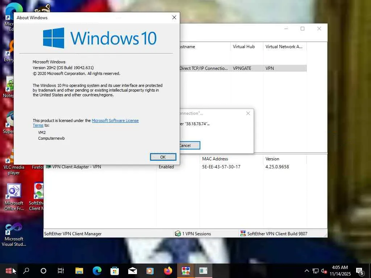Screen dimensions: 371x278
Task: Click the SoftEther VPN Client Build icon
Action: point(243,233)
